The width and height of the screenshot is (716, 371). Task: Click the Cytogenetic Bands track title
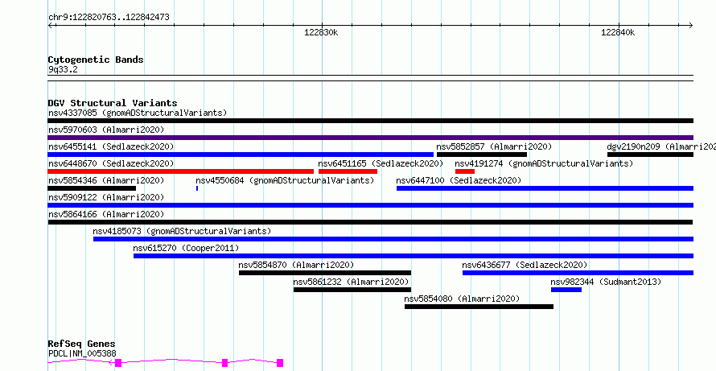(96, 60)
